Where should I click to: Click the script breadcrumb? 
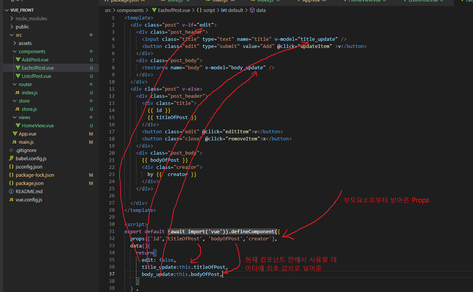tap(209, 10)
